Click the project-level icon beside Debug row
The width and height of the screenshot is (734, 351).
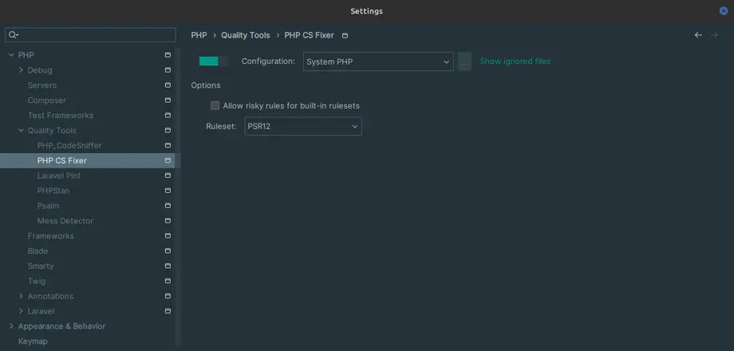coord(168,70)
